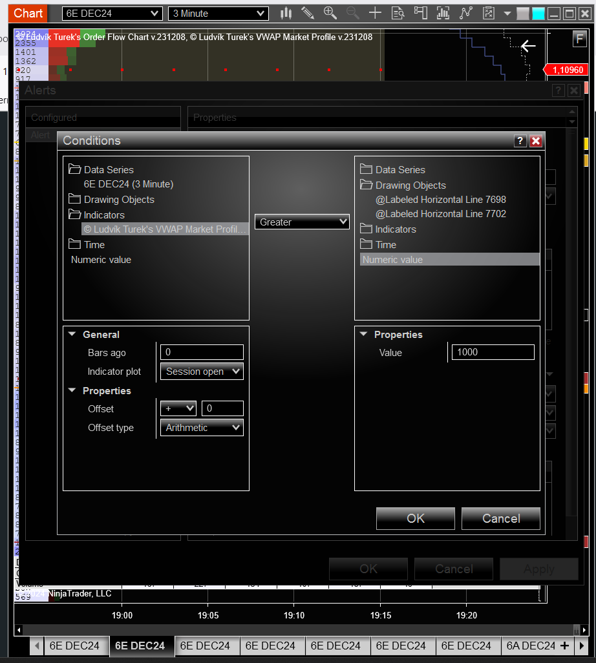This screenshot has height=663, width=596.
Task: Select @Labeled Horizontal Line 7702
Action: point(441,214)
